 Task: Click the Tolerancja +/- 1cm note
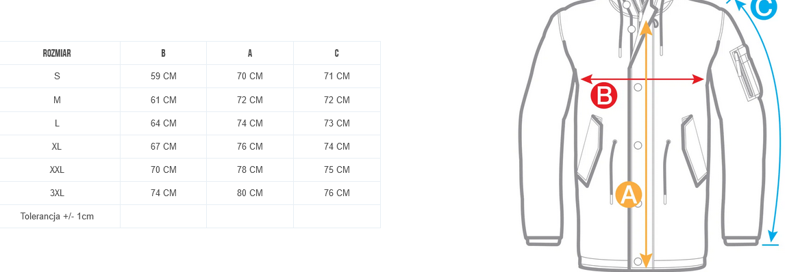[x=58, y=217]
